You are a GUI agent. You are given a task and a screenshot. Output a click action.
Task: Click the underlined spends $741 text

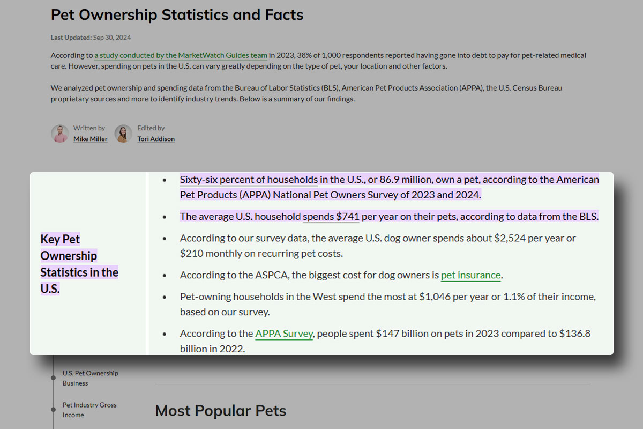[331, 216]
